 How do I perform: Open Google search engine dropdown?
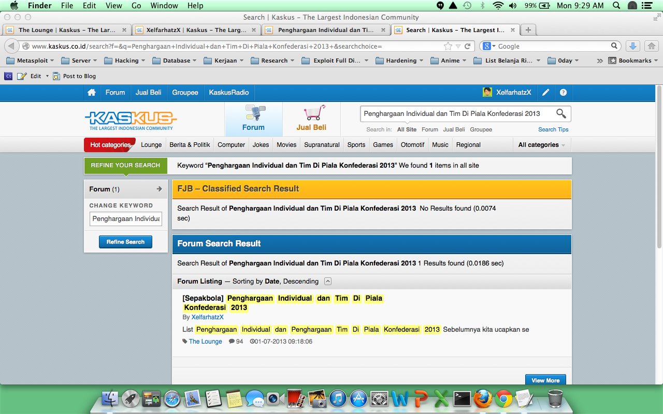pos(489,46)
